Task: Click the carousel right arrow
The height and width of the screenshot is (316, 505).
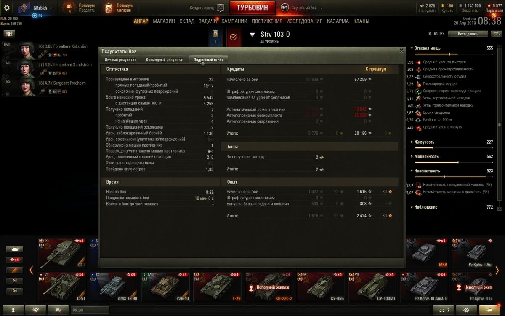Action: click(497, 270)
